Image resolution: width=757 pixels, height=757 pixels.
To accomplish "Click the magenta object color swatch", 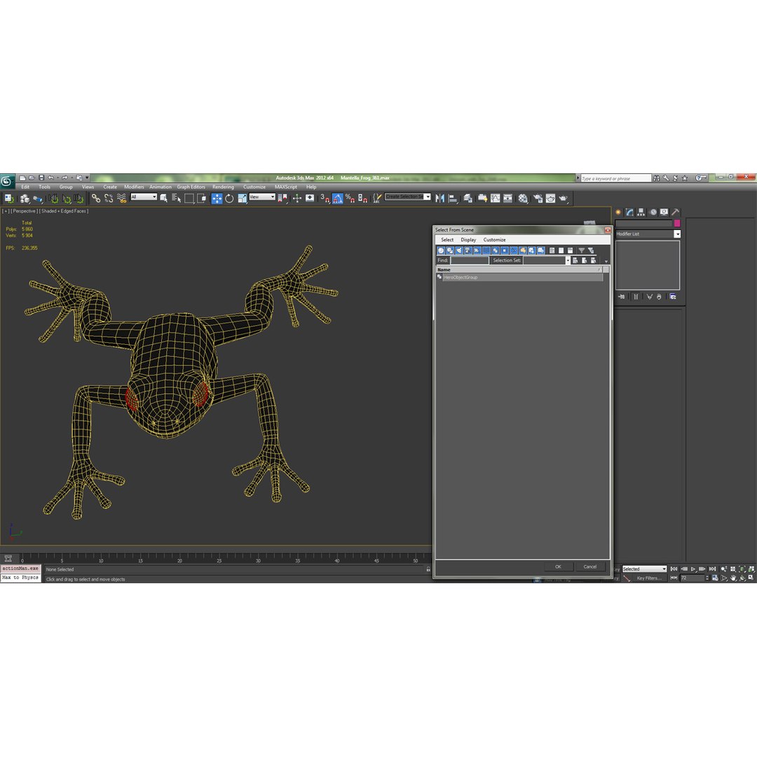I will coord(677,223).
